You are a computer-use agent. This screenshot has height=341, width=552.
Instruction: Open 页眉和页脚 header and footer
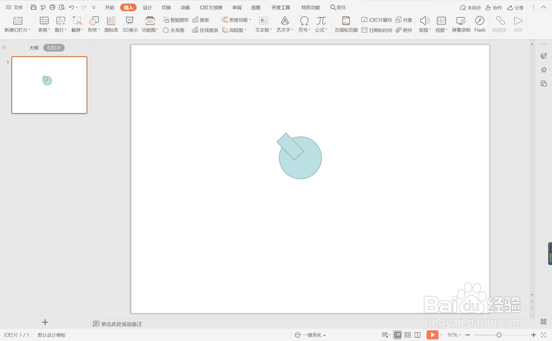point(346,25)
